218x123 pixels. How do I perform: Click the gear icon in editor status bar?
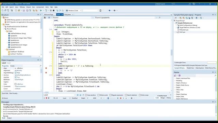coord(131,98)
